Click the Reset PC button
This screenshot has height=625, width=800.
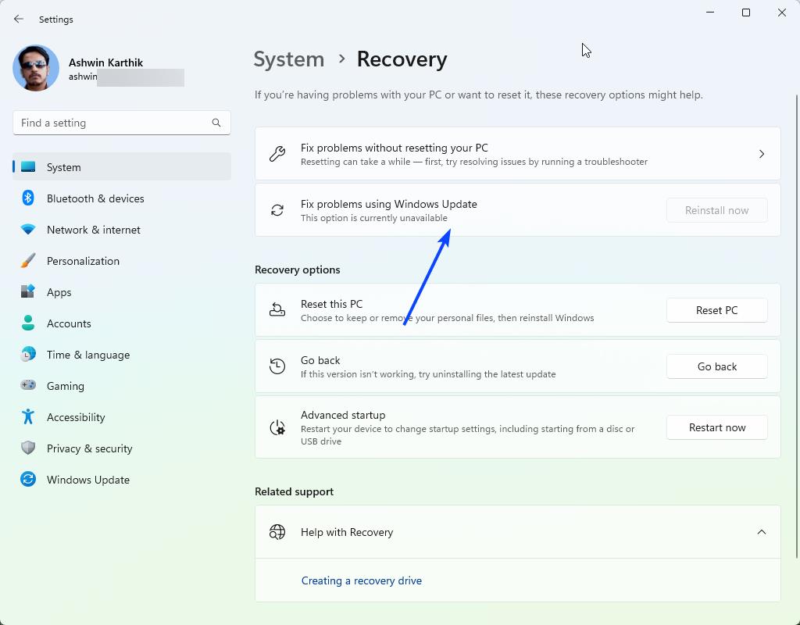coord(716,310)
